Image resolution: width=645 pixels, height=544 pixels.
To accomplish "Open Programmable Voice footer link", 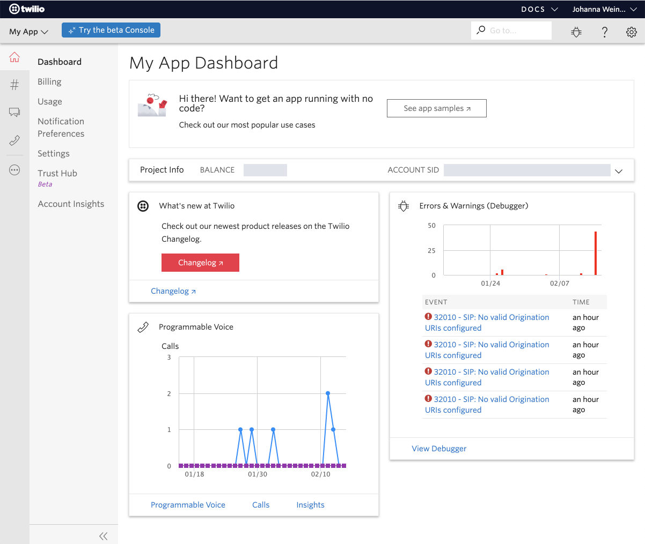I will click(x=188, y=505).
